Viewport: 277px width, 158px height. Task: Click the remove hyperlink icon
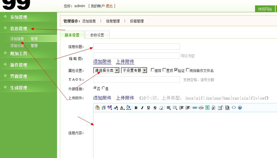click(201, 108)
